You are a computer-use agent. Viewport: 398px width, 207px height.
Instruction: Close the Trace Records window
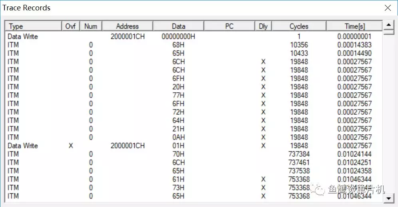tap(388, 8)
